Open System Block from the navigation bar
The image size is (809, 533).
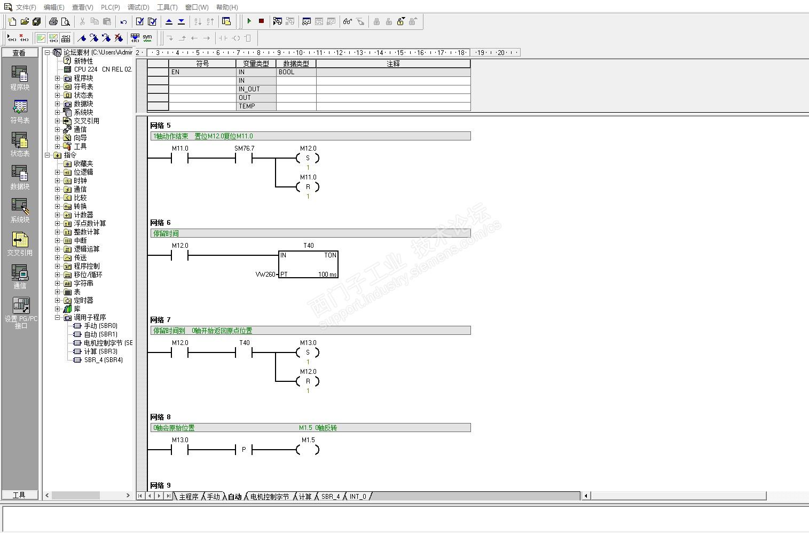(20, 210)
